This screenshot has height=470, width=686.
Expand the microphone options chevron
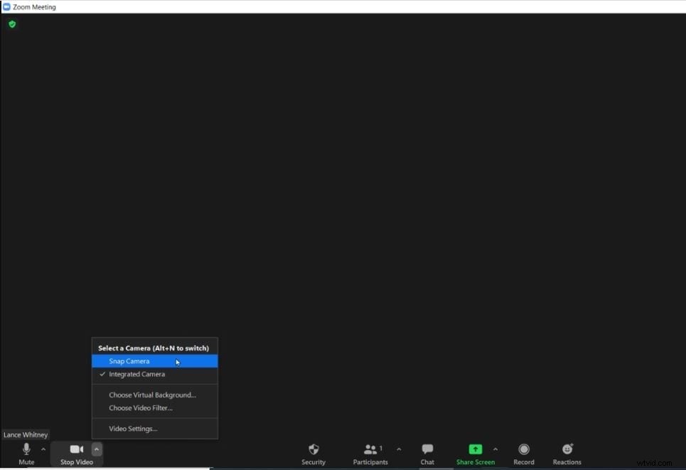pos(43,449)
